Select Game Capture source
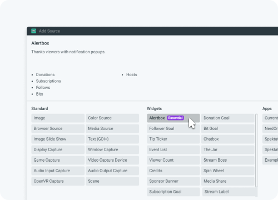 pyautogui.click(x=58, y=160)
